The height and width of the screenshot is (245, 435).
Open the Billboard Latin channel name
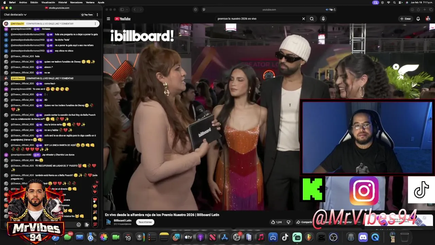click(122, 220)
